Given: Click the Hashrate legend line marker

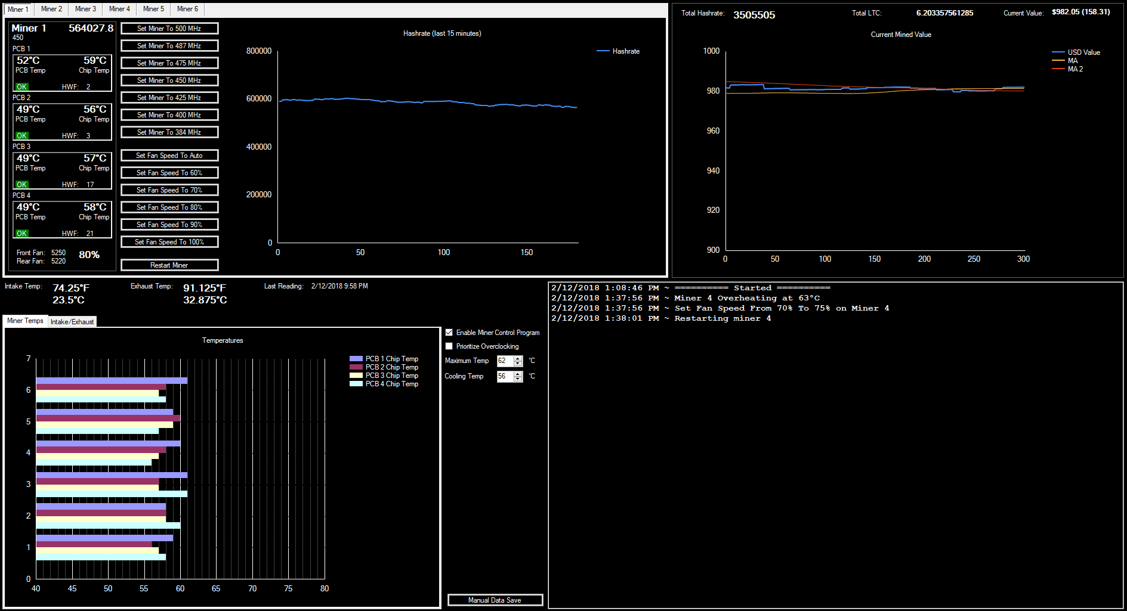Looking at the screenshot, I should tap(603, 51).
